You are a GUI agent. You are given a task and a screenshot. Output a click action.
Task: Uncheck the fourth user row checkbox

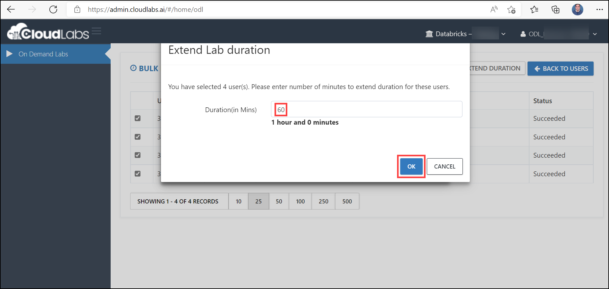coord(138,174)
